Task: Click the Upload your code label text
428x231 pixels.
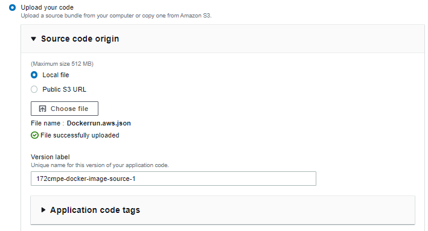Action: [x=47, y=7]
